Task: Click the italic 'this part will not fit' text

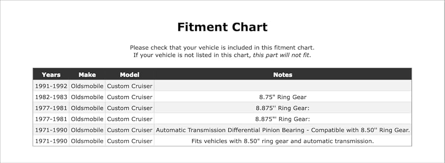Action: (x=282, y=55)
